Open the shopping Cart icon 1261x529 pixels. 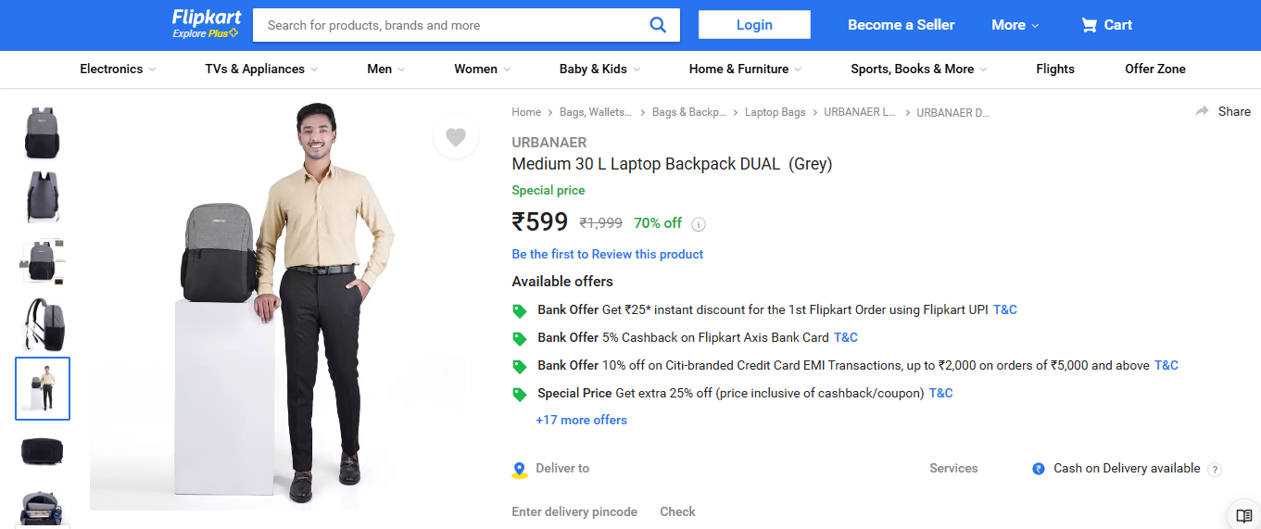tap(1090, 25)
